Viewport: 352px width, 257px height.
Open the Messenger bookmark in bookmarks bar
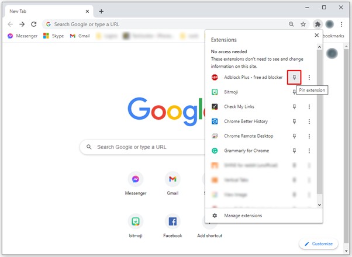(x=22, y=36)
